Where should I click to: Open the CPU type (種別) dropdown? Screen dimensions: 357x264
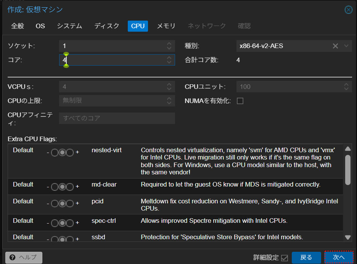click(346, 46)
